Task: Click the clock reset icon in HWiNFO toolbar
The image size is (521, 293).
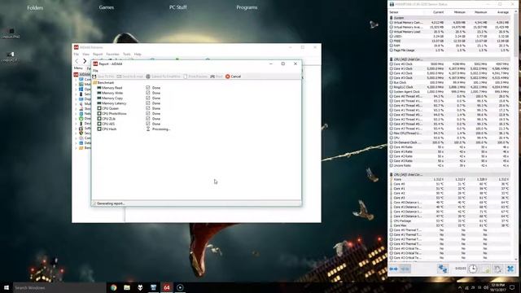Action: pyautogui.click(x=473, y=269)
